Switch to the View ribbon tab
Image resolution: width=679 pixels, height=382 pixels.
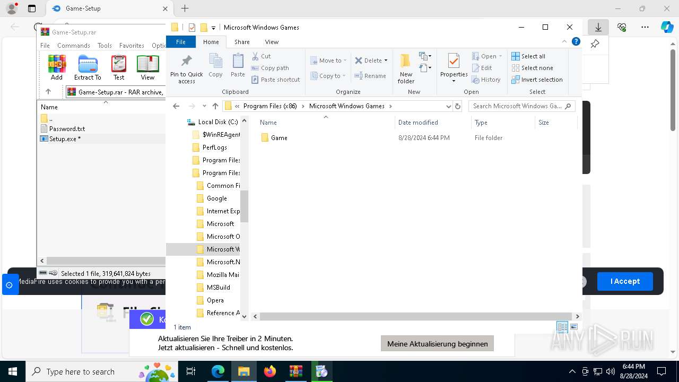(272, 42)
